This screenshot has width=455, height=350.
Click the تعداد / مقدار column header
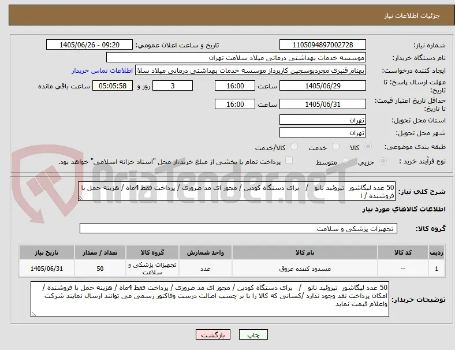(100, 252)
